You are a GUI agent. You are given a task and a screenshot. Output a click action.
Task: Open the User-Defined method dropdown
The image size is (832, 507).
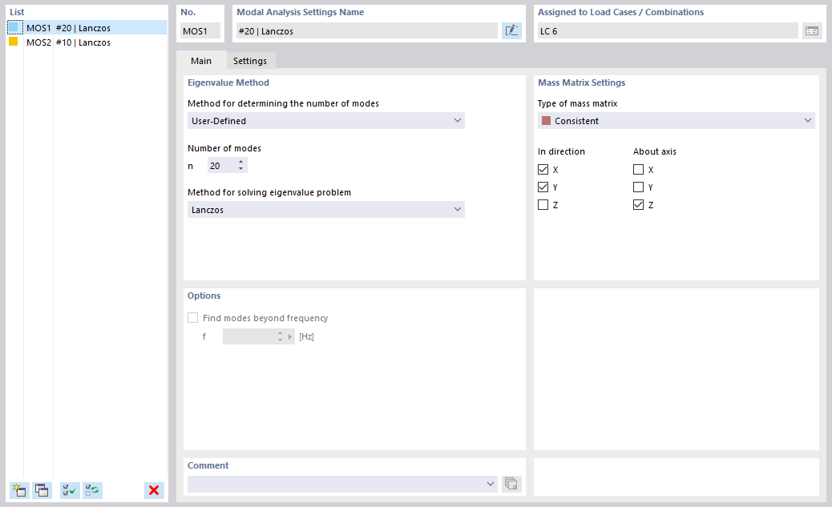click(x=325, y=121)
